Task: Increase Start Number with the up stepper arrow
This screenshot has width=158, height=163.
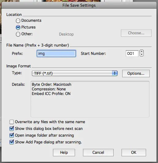Action: [x=141, y=51]
